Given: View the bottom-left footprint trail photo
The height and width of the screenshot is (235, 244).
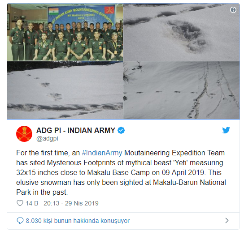Looking at the screenshot, I should coord(65,90).
